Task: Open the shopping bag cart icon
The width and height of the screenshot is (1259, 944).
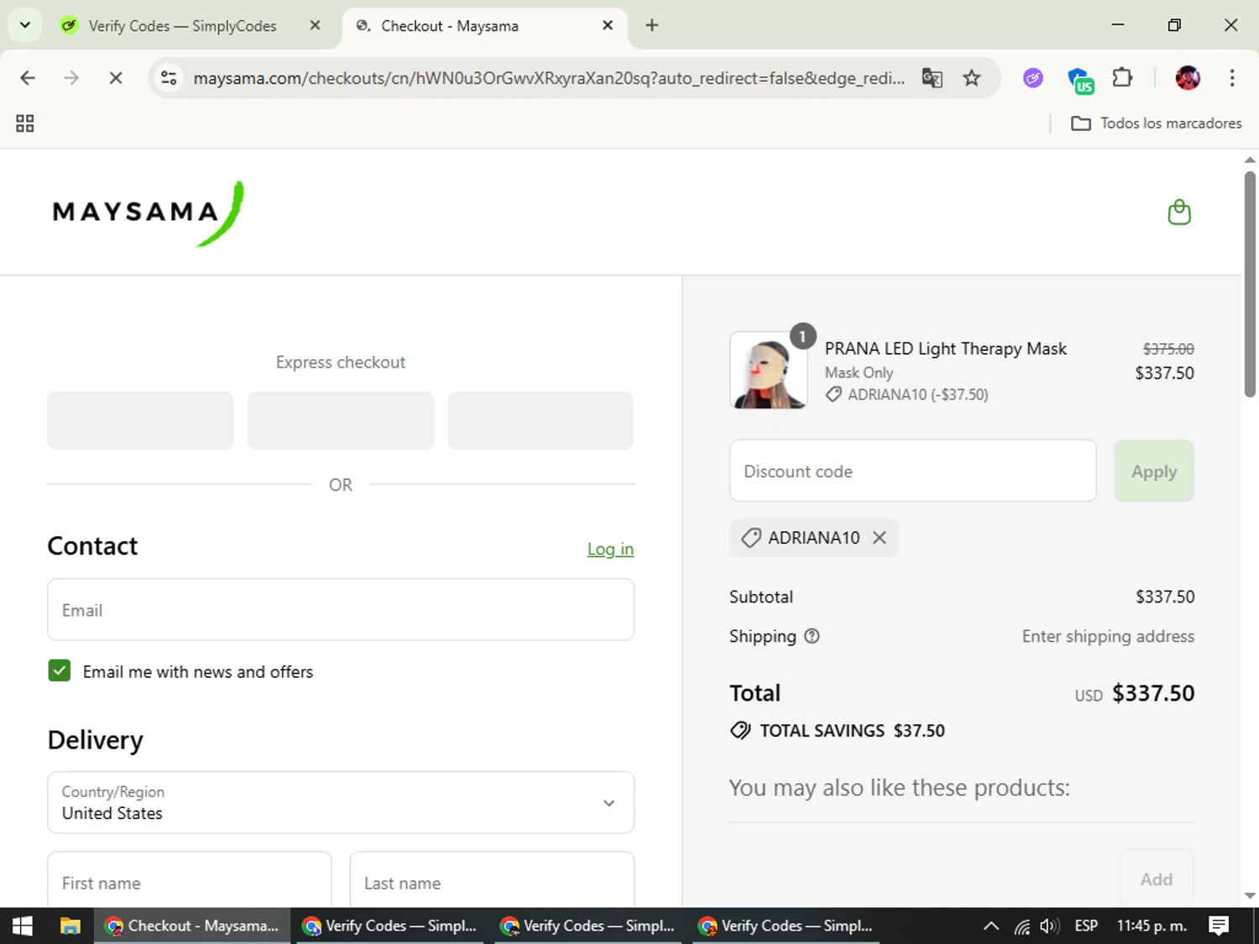Action: [1179, 212]
